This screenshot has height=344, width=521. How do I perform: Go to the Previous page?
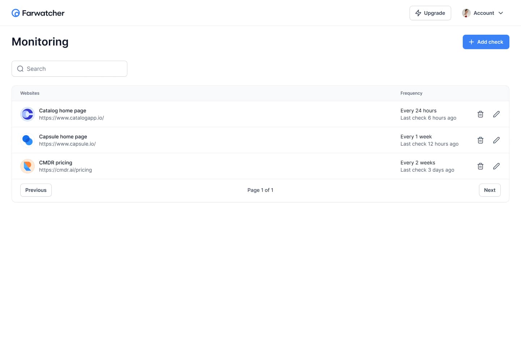(x=36, y=190)
